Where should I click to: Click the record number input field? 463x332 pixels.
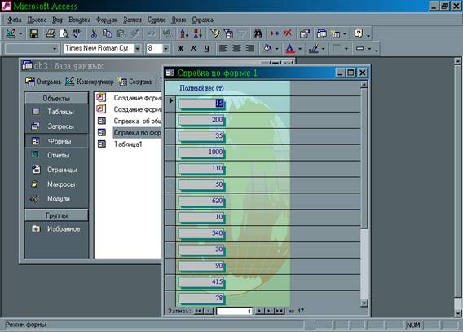click(x=234, y=311)
